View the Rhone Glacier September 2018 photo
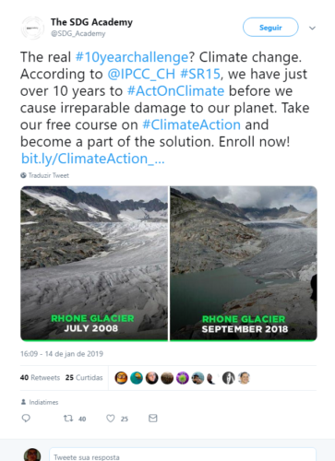 244,264
